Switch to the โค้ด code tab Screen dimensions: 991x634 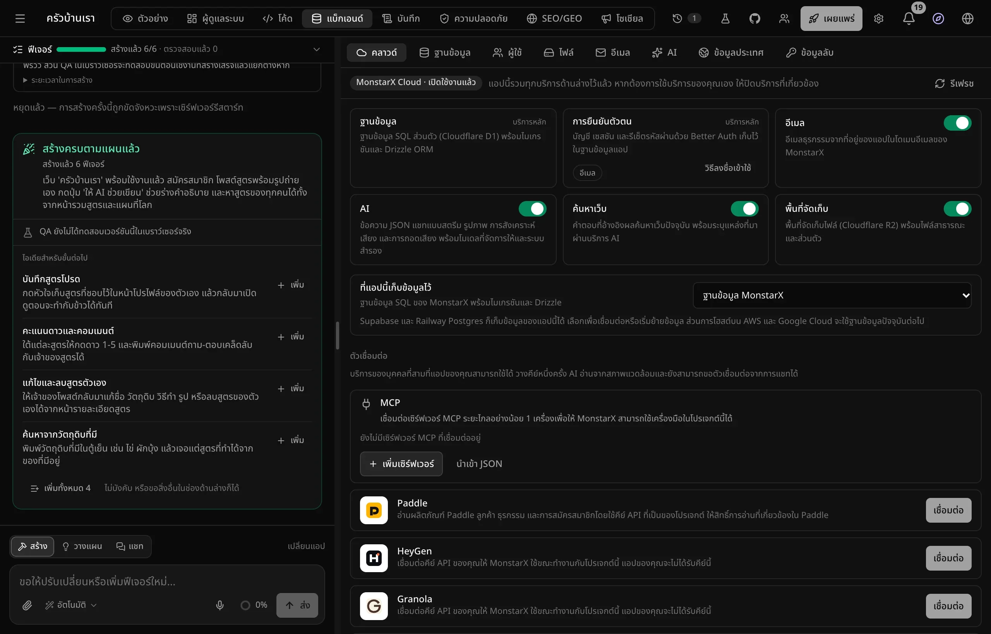click(x=278, y=19)
